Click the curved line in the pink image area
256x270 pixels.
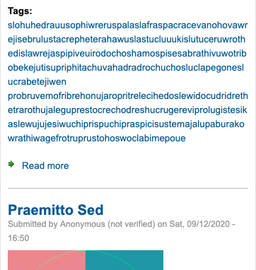coord(59,258)
